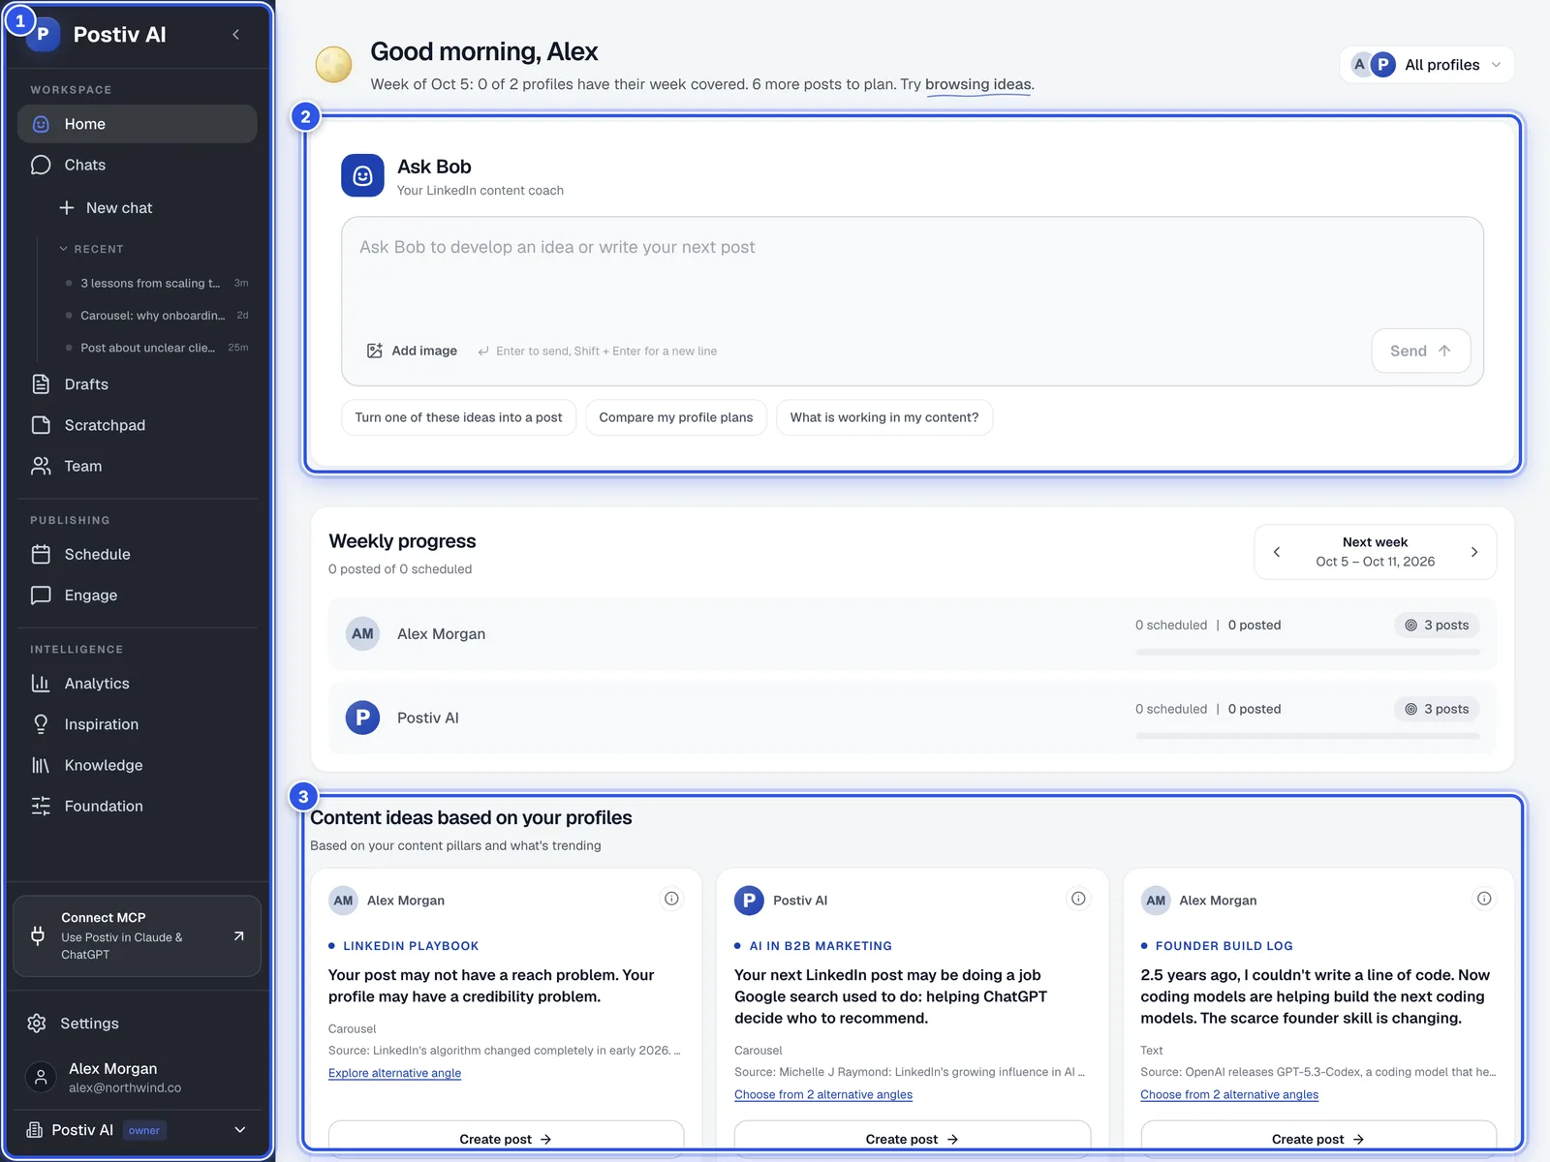
Task: Open the All profiles dropdown
Action: (x=1427, y=65)
